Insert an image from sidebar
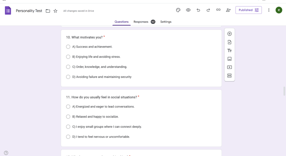Screen dimensions: 286x156 230,59
